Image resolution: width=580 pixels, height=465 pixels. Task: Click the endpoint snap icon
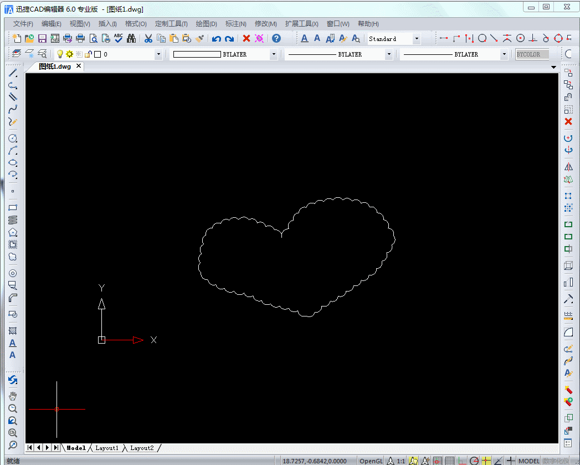click(444, 38)
